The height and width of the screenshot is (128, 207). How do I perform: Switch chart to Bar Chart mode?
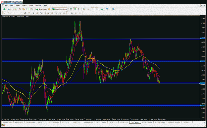pyautogui.click(x=71, y=9)
